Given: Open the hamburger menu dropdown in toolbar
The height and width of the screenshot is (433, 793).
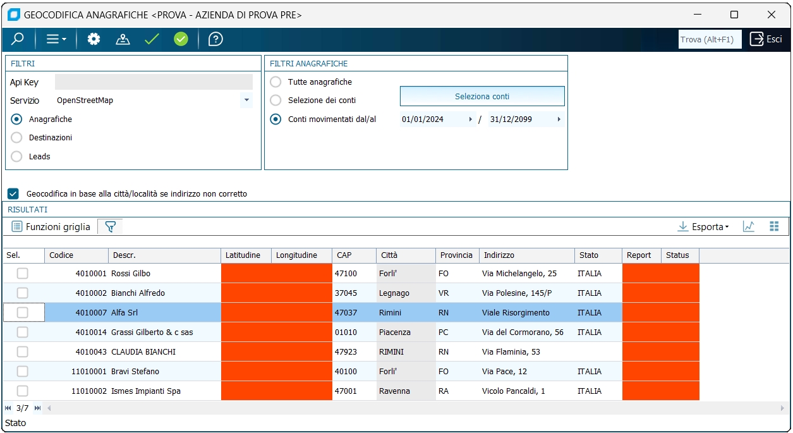Looking at the screenshot, I should pyautogui.click(x=56, y=39).
